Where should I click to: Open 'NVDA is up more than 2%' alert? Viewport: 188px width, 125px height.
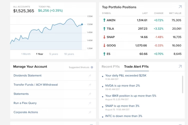[x=123, y=86]
